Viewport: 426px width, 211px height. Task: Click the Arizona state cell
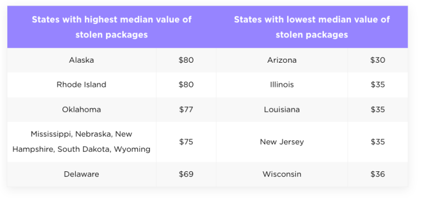pyautogui.click(x=282, y=60)
